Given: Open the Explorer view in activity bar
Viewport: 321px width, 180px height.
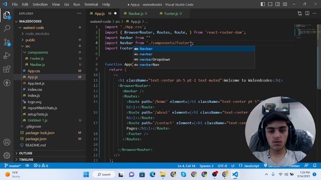Looking at the screenshot, I should click(x=7, y=15).
